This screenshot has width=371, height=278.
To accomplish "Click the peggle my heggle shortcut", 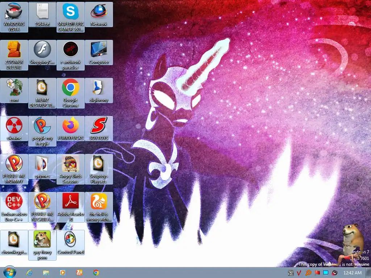I will (42, 131).
